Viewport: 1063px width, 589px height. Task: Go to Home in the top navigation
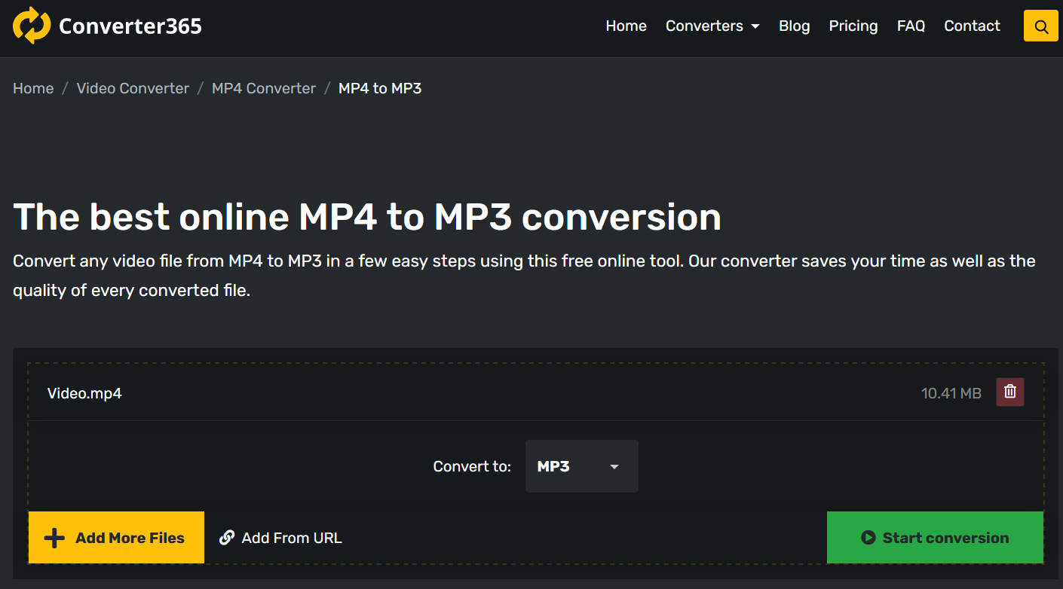[x=626, y=26]
